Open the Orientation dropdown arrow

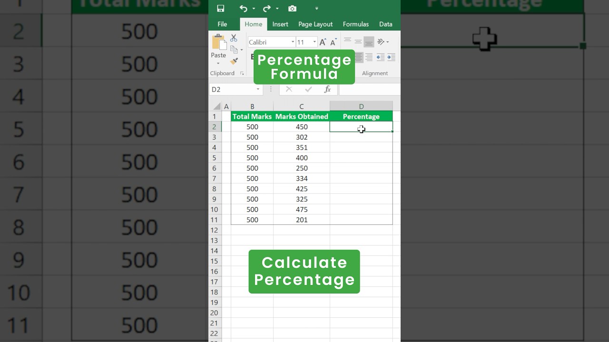pos(387,42)
